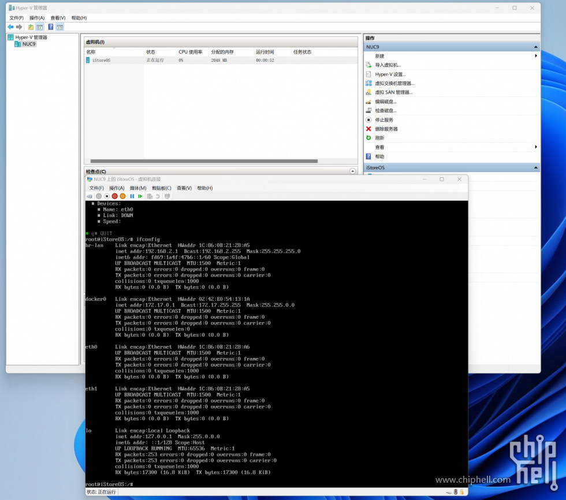Image resolution: width=566 pixels, height=500 pixels.
Task: Click the Back arrow in Hyper-V Manager toolbar
Action: [x=10, y=27]
